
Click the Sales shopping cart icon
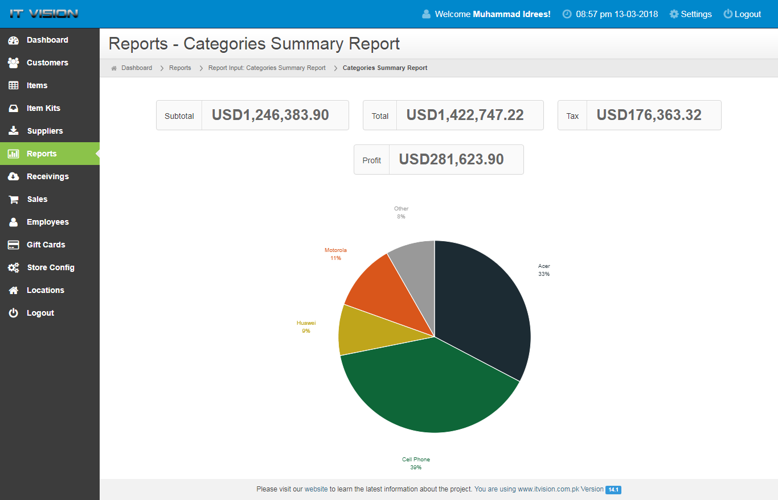[x=14, y=200]
